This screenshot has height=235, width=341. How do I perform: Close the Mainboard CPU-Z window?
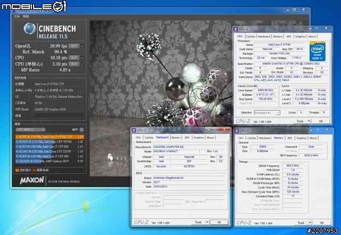tap(224, 129)
